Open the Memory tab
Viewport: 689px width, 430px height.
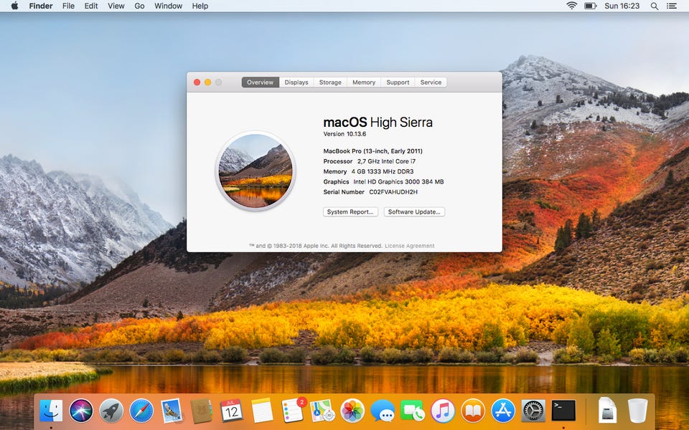(x=364, y=82)
